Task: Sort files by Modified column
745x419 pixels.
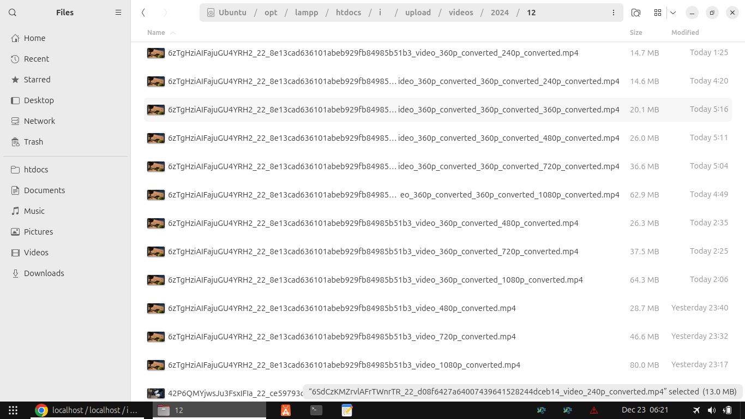Action: 685,33
